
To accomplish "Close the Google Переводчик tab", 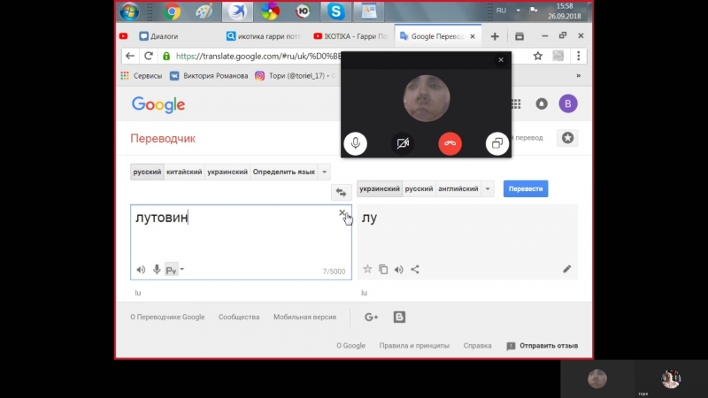I will point(473,36).
